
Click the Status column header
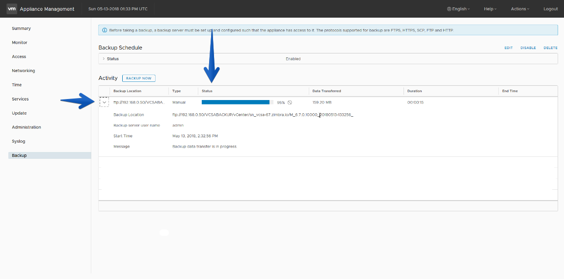tap(207, 91)
